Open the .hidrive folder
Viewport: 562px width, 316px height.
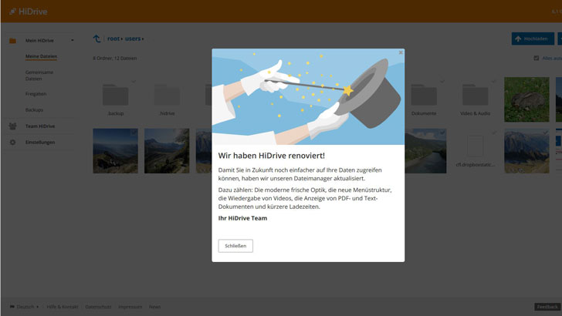167,95
